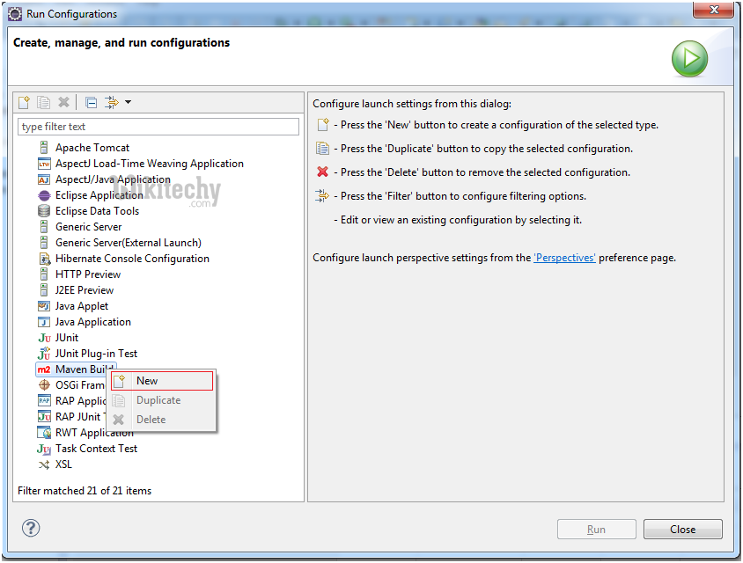
Task: Click the Delete configuration toolbar icon
Action: [63, 103]
